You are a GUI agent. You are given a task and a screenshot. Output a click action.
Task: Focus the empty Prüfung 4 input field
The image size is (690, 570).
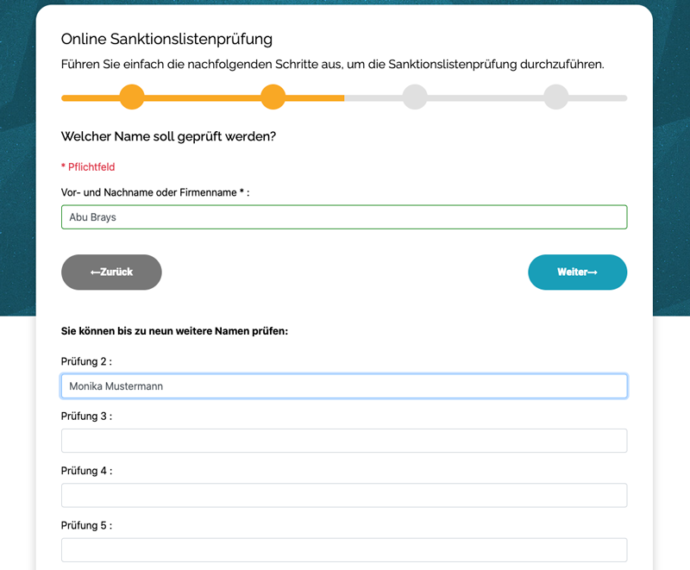[x=344, y=495]
